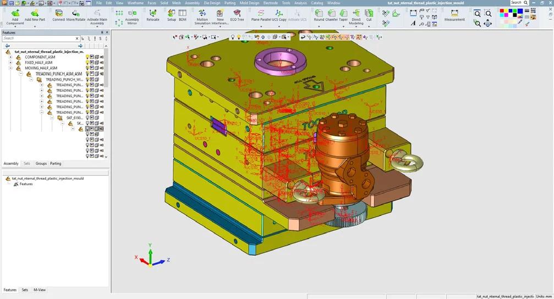Click the back arrow in Features tree
Image resolution: width=554 pixels, height=299 pixels.
[x=7, y=46]
